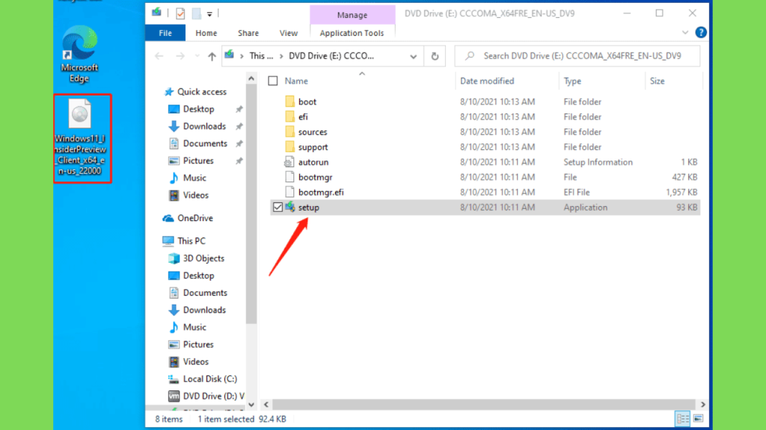Image resolution: width=766 pixels, height=430 pixels.
Task: Click the 1,957 KB size cell
Action: click(681, 192)
